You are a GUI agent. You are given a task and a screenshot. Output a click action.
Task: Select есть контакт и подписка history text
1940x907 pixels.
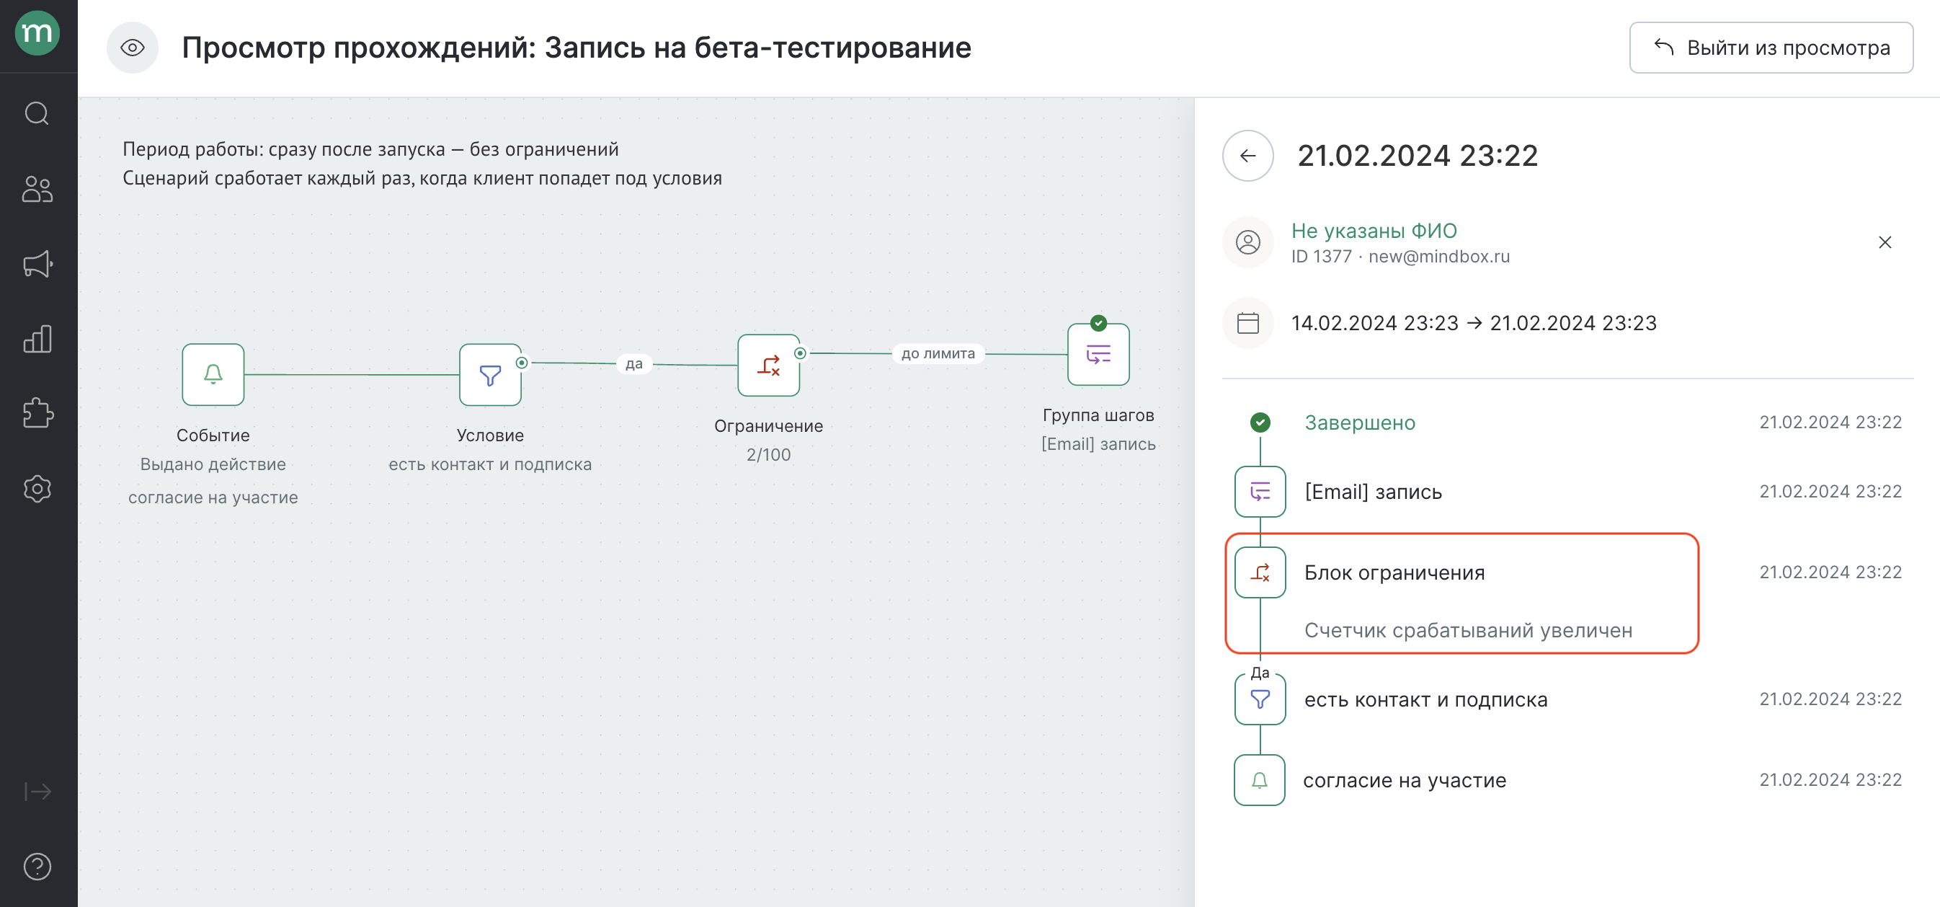[1425, 700]
